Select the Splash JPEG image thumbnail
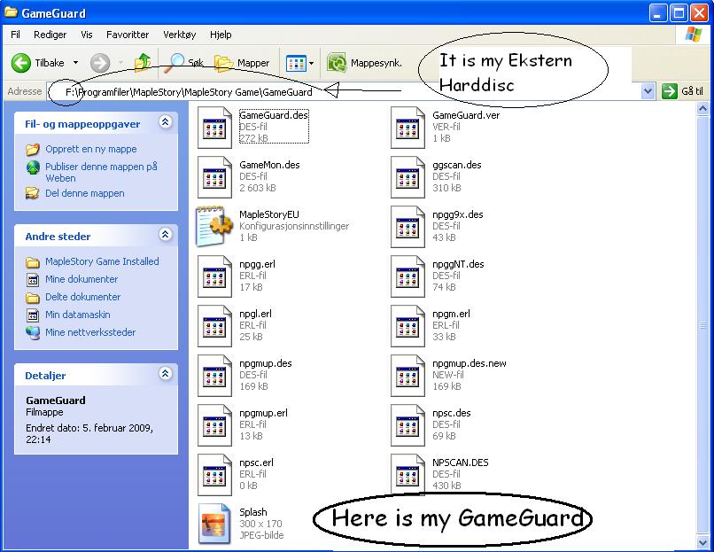Viewport: 714px width, 552px height. point(214,524)
